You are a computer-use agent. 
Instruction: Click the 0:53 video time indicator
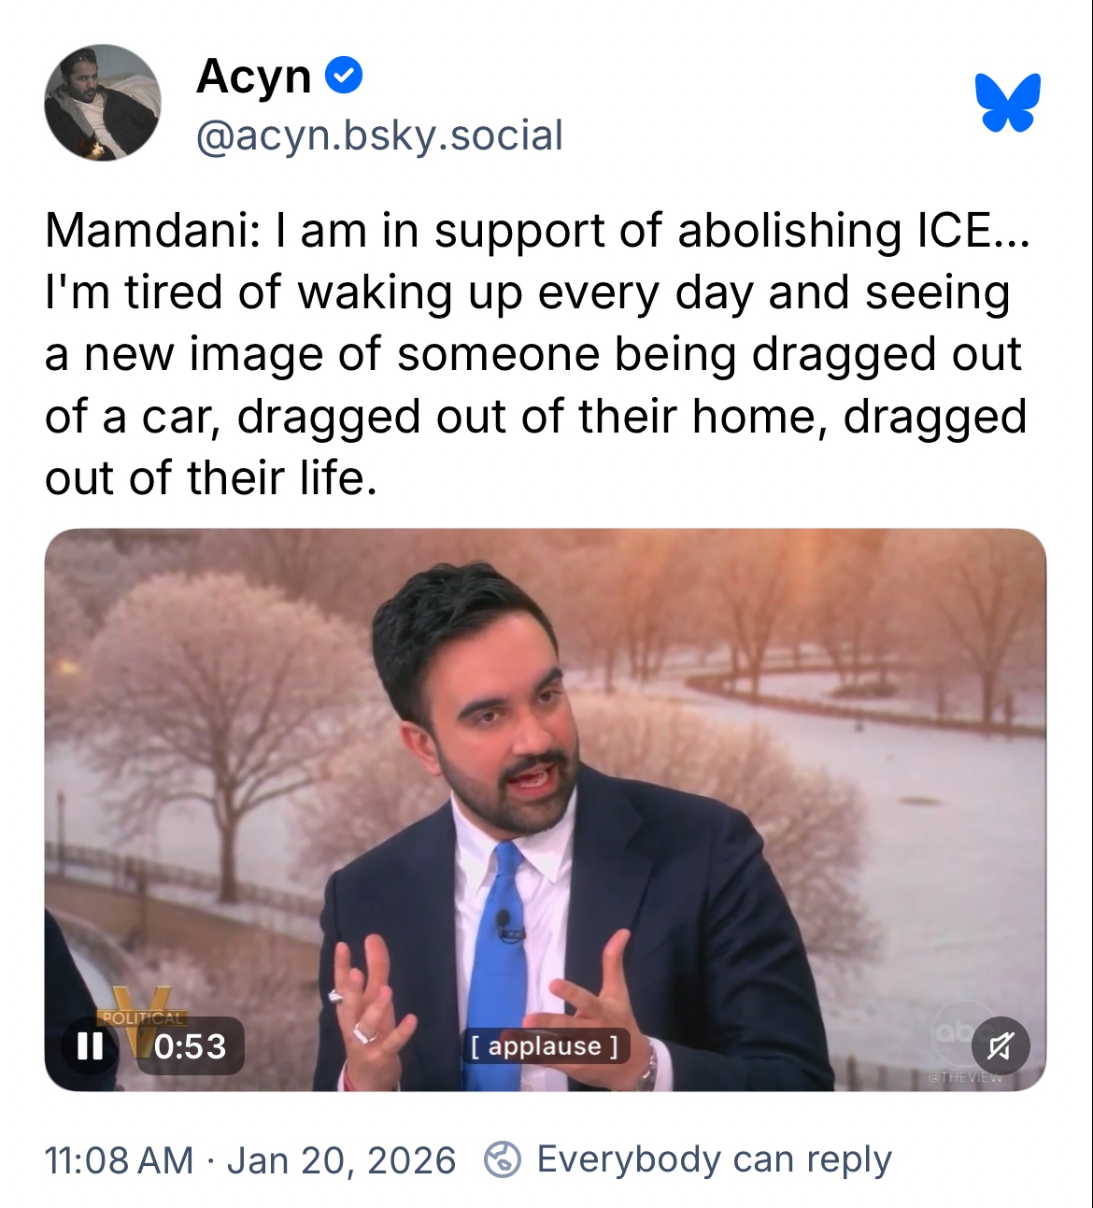(x=190, y=1045)
